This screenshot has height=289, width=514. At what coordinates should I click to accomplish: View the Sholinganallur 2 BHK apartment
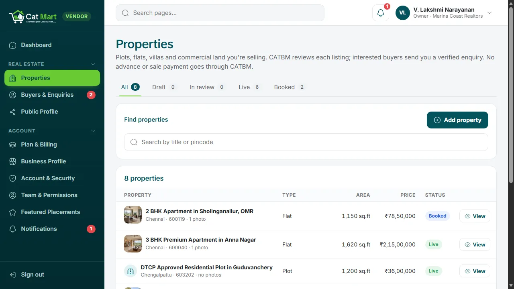(475, 216)
